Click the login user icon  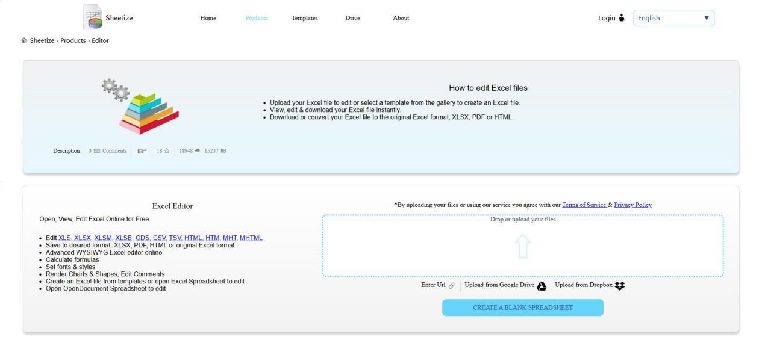[x=621, y=18]
